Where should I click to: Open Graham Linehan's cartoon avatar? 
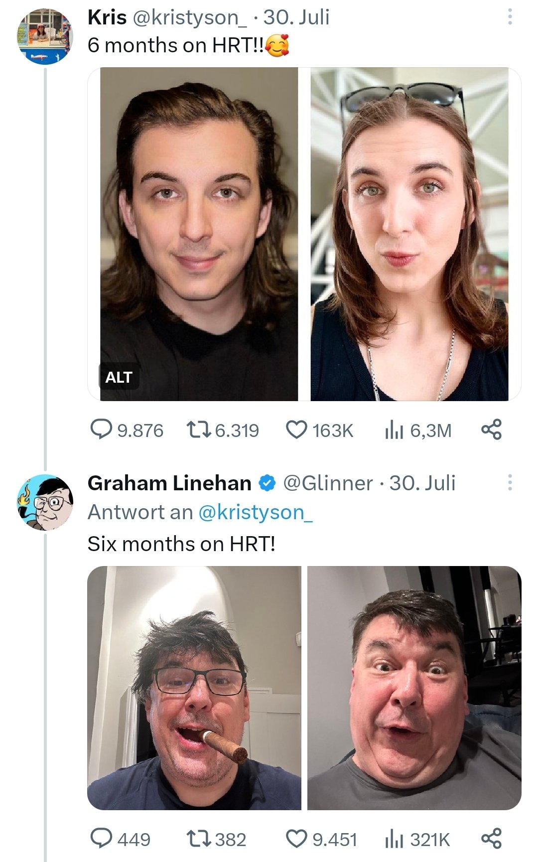tap(45, 502)
